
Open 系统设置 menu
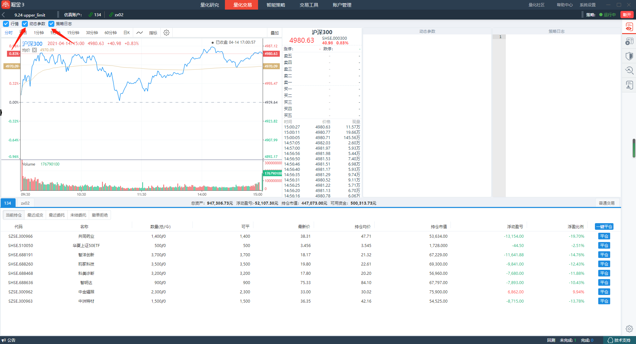pyautogui.click(x=588, y=5)
